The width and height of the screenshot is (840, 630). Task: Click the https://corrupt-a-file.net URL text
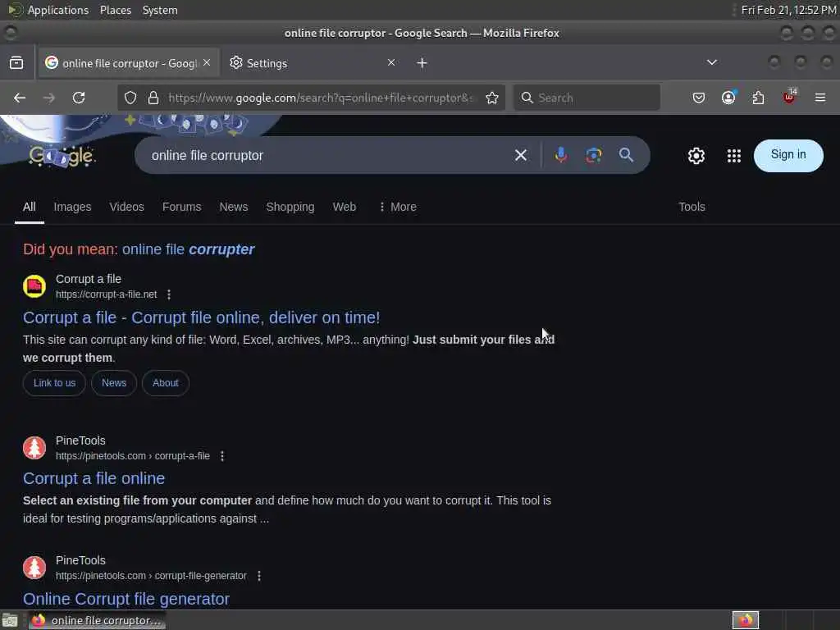tap(106, 294)
